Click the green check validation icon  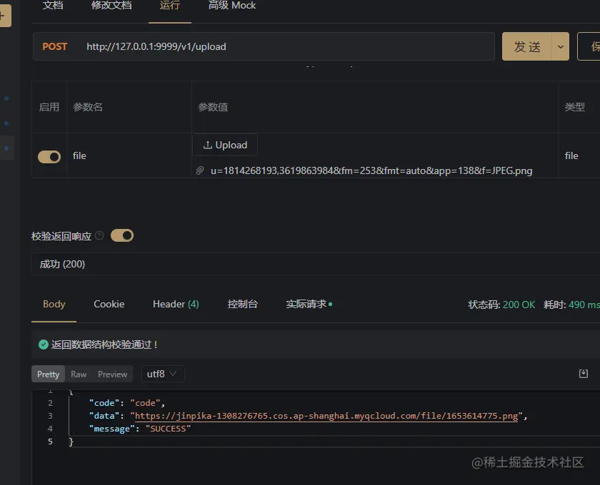(44, 344)
